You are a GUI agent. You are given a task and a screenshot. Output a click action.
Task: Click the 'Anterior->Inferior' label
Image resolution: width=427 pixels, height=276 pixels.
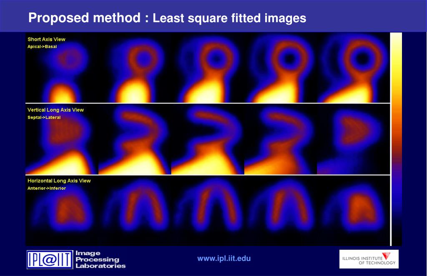click(47, 188)
